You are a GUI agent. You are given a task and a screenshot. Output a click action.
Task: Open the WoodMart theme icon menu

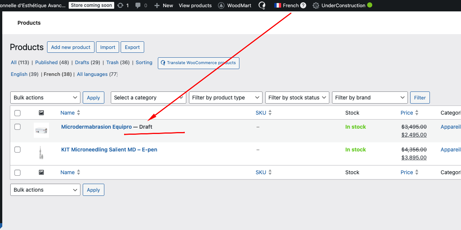pyautogui.click(x=221, y=5)
